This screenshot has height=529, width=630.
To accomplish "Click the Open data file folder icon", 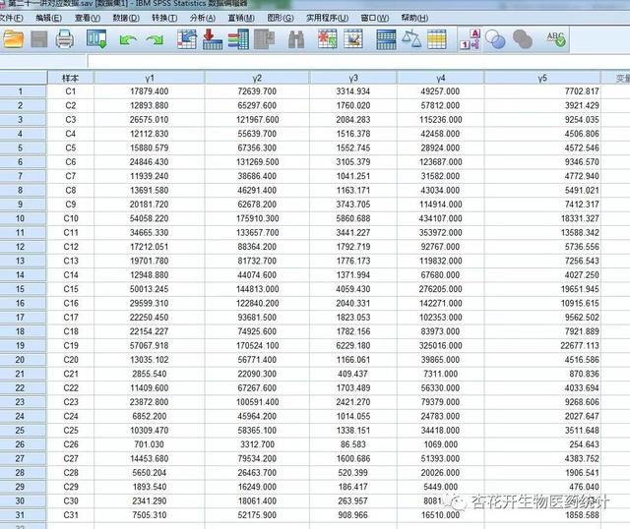I will (13, 39).
